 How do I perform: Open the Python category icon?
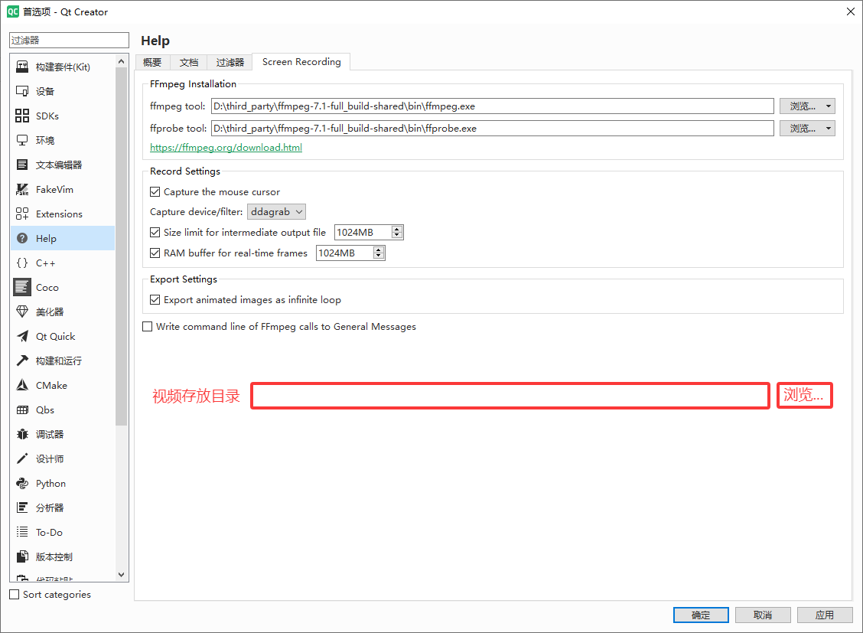click(22, 484)
